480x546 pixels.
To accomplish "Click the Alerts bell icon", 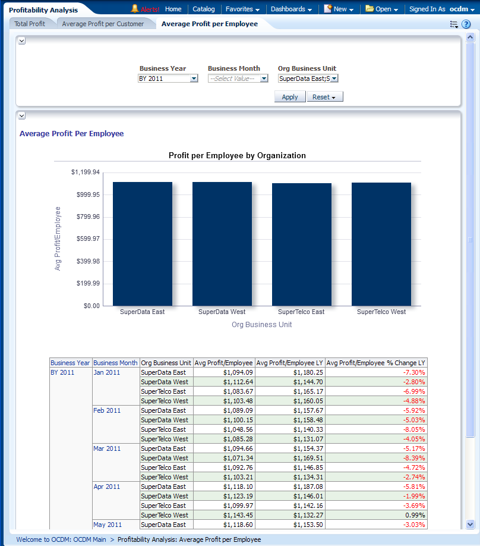I will 135,9.
